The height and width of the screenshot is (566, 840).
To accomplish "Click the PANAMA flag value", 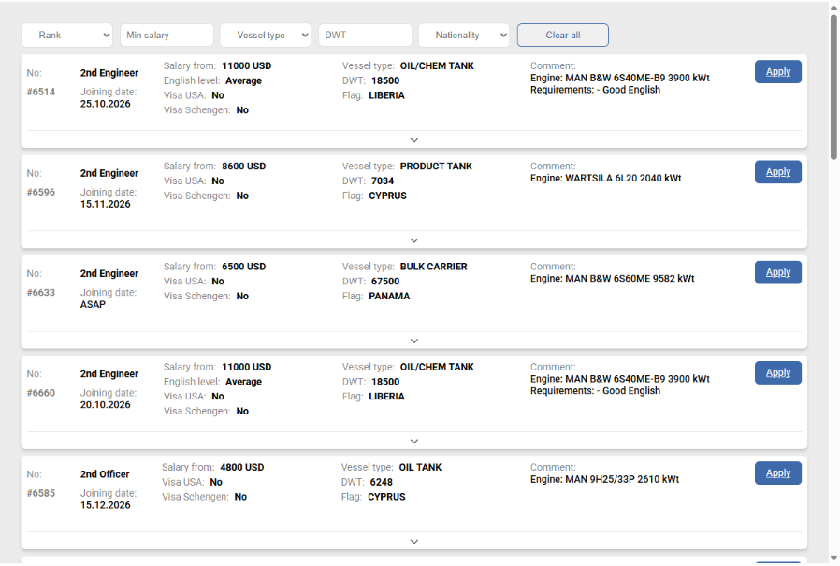I will pos(389,296).
